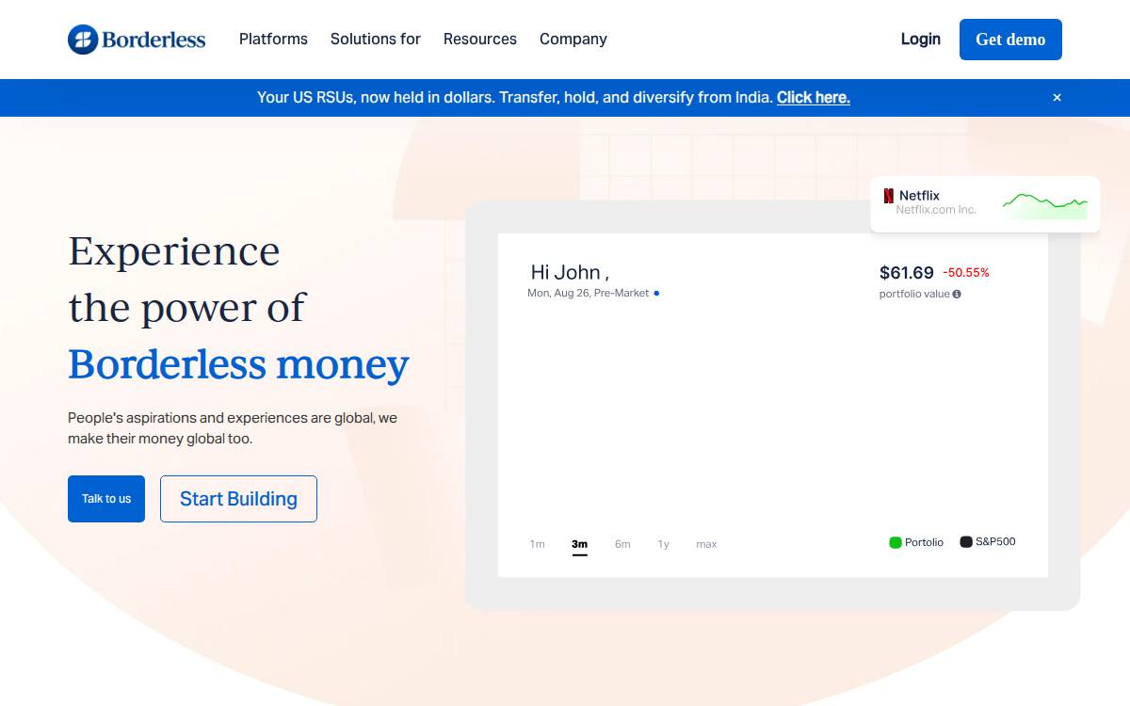Click the Talk to us button
The width and height of the screenshot is (1130, 706).
point(106,499)
